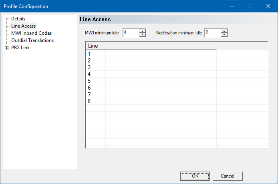The image size is (278, 184).
Task: Open MWI Inband Codes page
Action: point(31,33)
